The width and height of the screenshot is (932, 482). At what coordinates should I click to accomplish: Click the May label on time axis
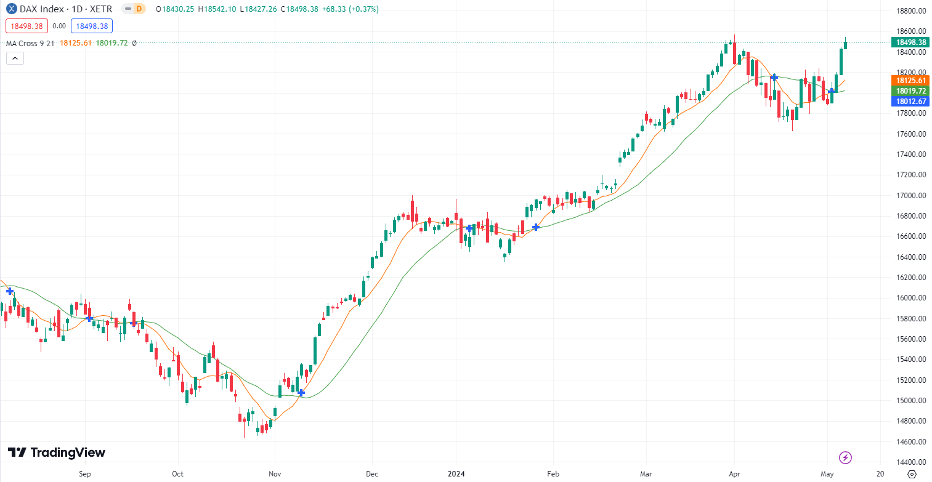(827, 474)
